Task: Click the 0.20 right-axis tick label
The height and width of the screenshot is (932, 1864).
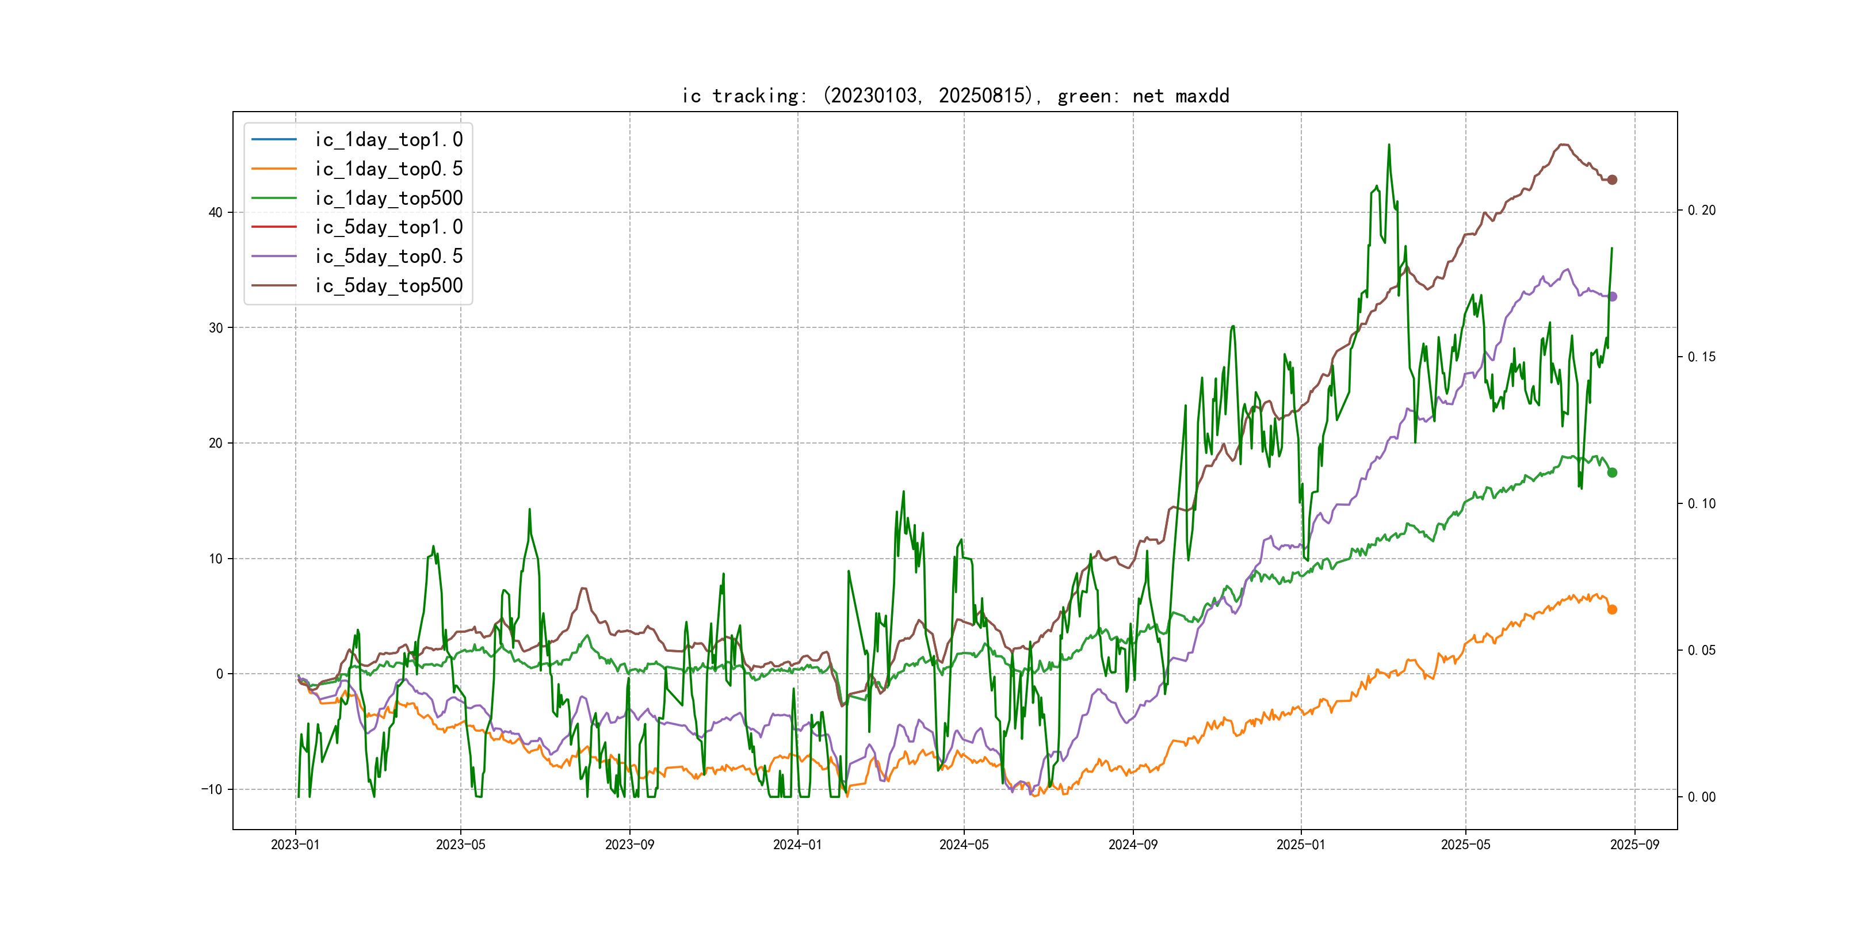Action: [1701, 211]
